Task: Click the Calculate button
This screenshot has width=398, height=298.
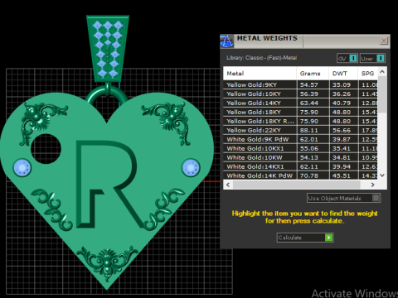Action: click(305, 238)
